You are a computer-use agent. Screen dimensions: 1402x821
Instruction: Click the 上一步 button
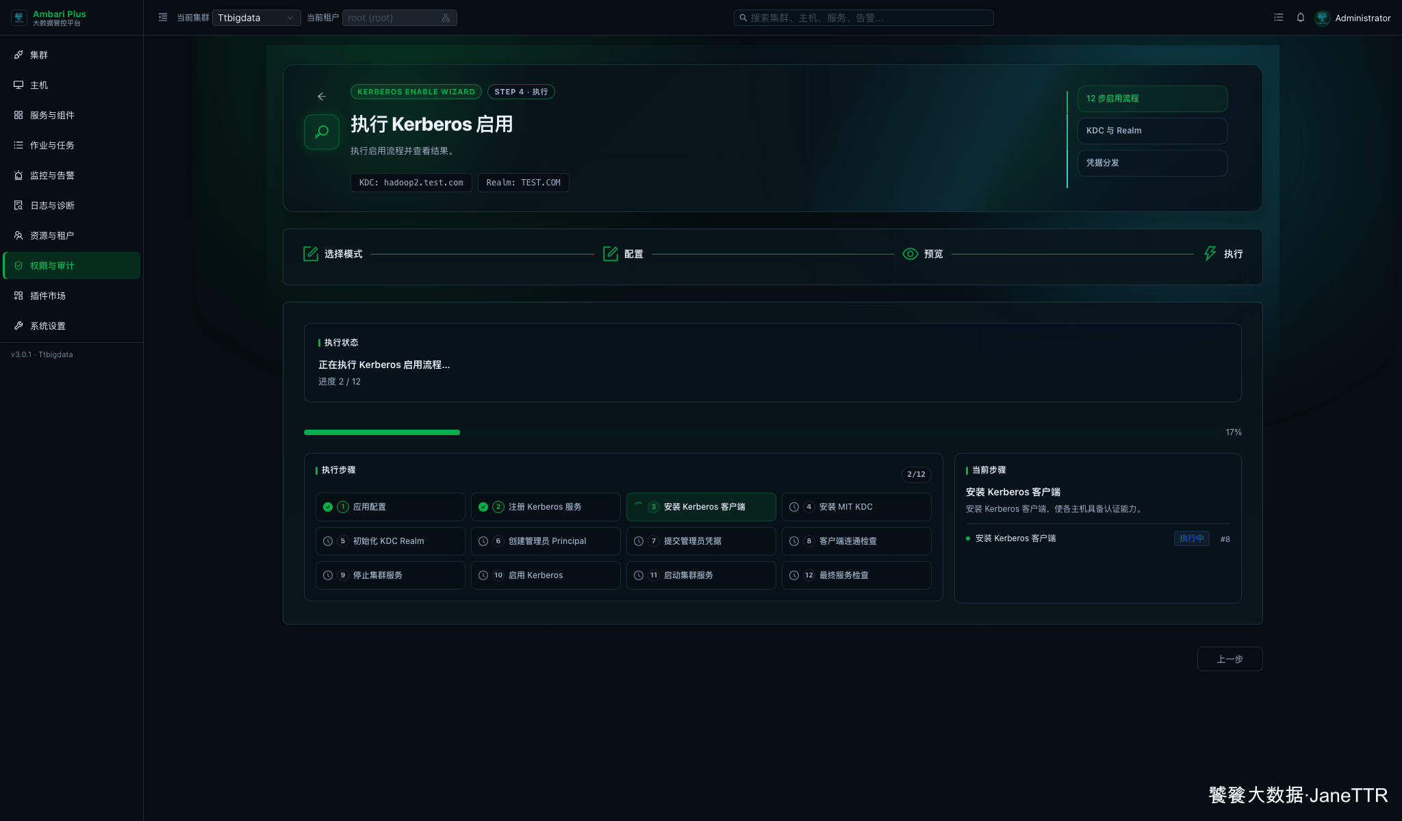pos(1229,659)
